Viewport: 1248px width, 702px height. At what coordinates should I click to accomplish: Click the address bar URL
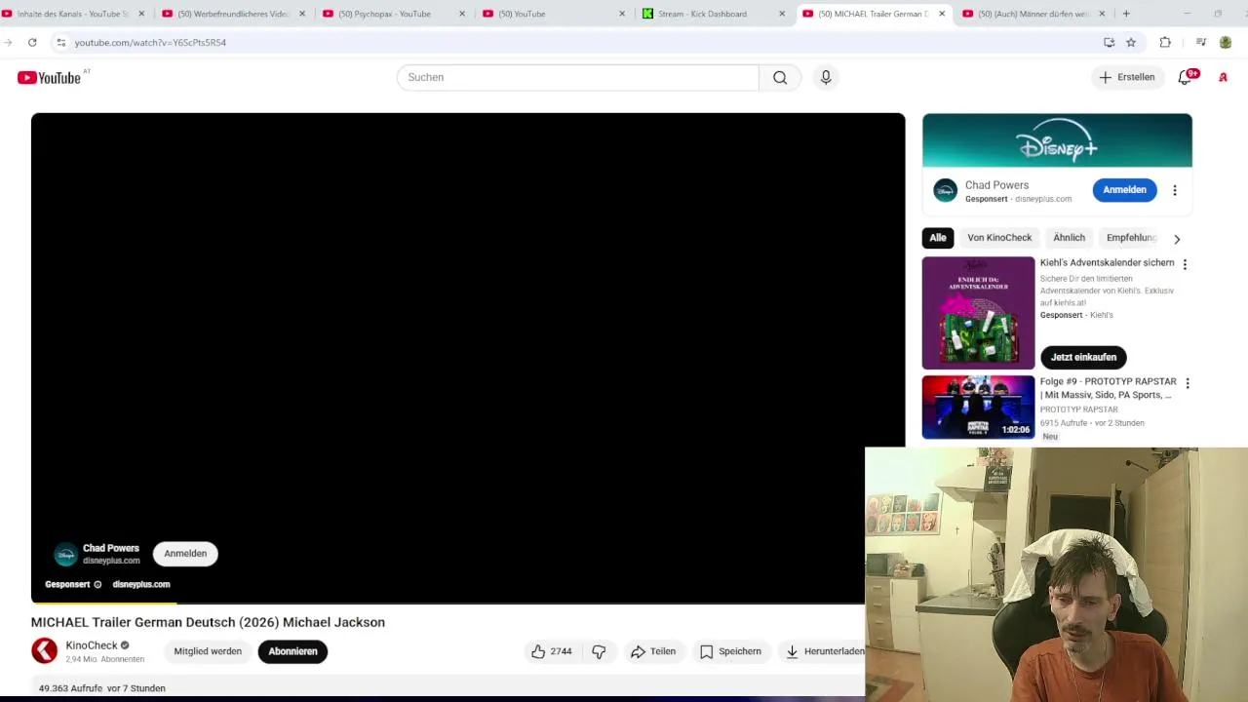(150, 42)
